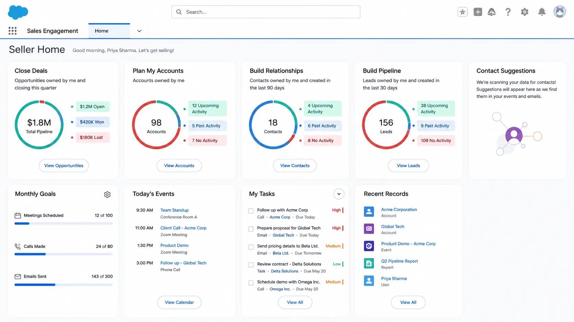574x322 pixels.
Task: Click the search magnifier icon
Action: pos(179,12)
